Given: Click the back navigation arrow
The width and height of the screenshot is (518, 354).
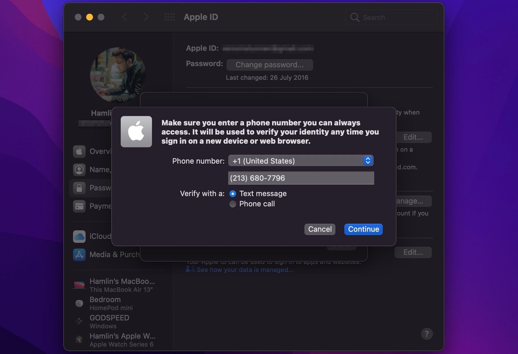Looking at the screenshot, I should [124, 17].
